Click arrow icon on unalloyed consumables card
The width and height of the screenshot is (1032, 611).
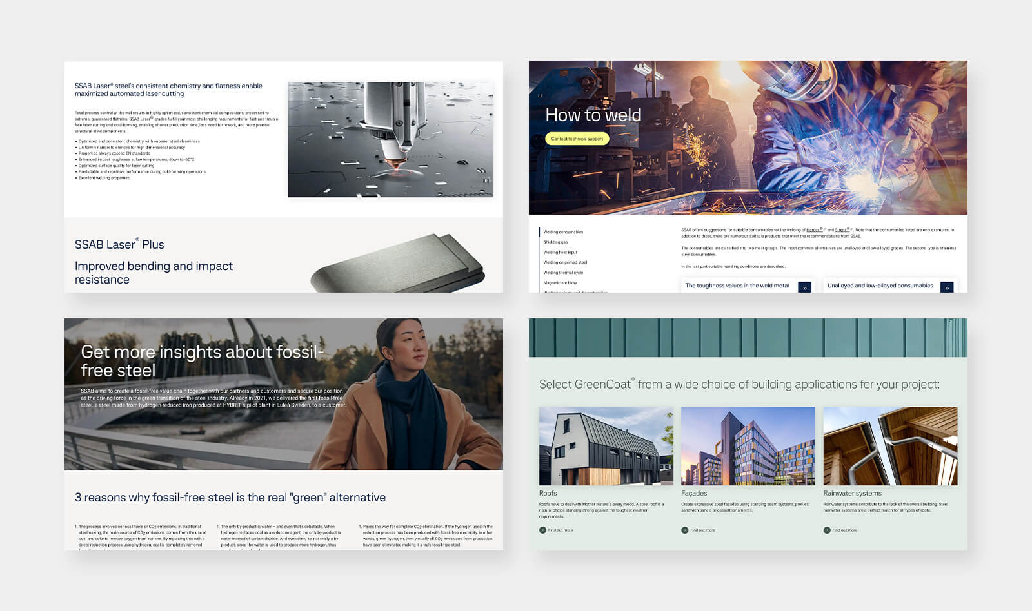point(946,287)
